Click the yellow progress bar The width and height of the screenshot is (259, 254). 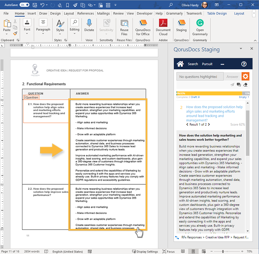point(209,93)
